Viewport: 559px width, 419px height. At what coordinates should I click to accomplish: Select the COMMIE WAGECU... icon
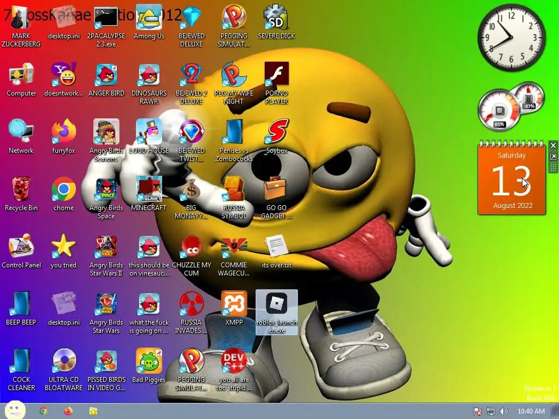point(234,255)
